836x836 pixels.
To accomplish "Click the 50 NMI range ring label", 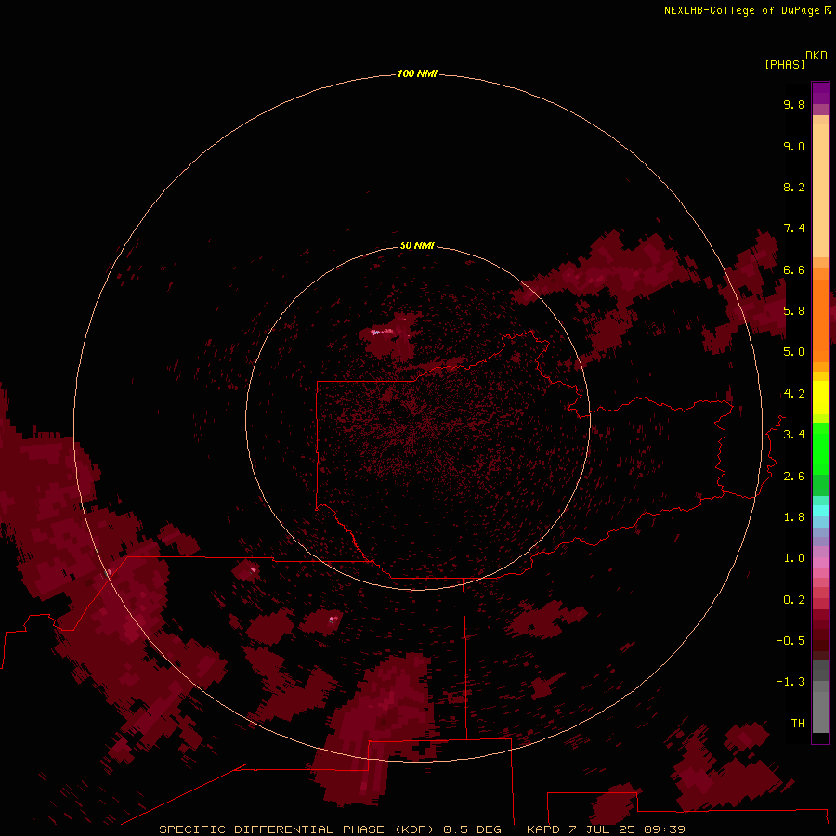I will (x=417, y=245).
